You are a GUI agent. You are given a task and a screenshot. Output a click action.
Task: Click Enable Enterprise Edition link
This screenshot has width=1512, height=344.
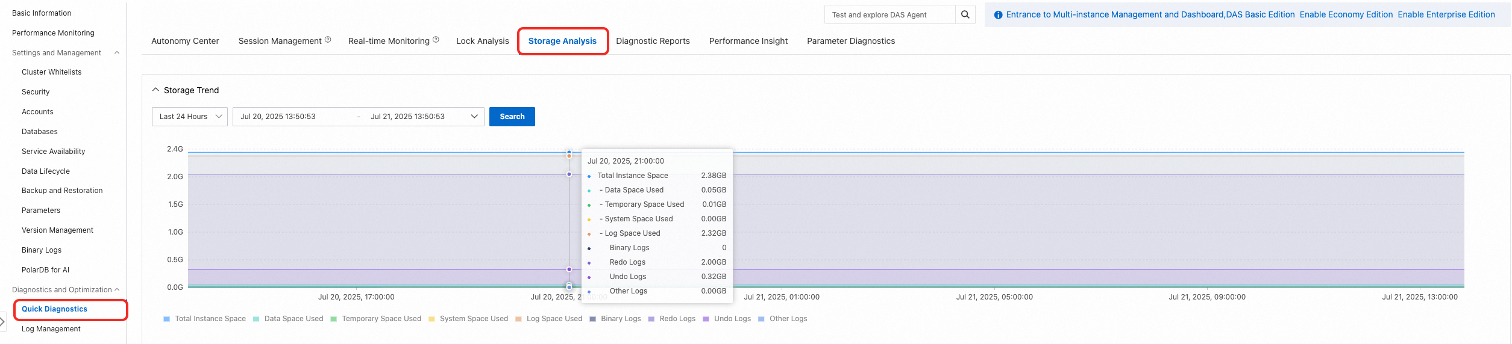[x=1446, y=14]
